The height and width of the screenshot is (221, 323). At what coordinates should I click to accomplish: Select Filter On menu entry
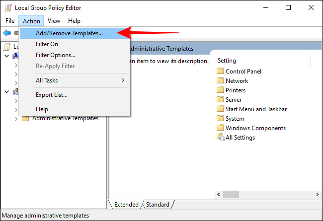[75, 44]
